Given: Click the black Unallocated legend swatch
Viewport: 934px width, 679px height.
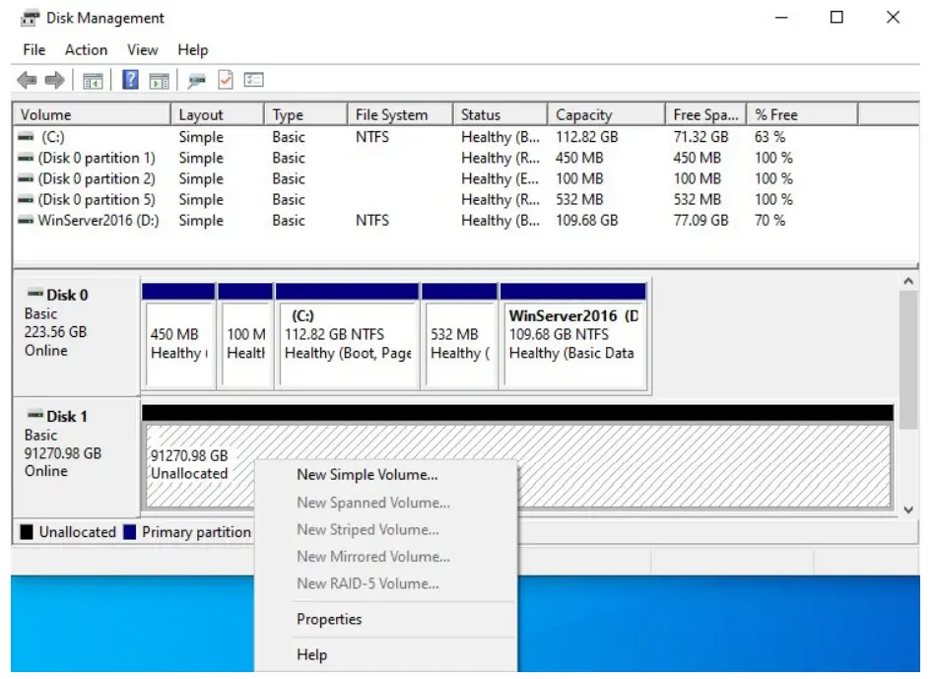Looking at the screenshot, I should pyautogui.click(x=28, y=531).
